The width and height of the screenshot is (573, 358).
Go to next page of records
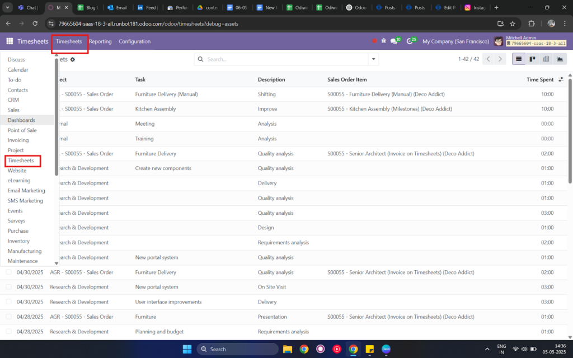500,59
